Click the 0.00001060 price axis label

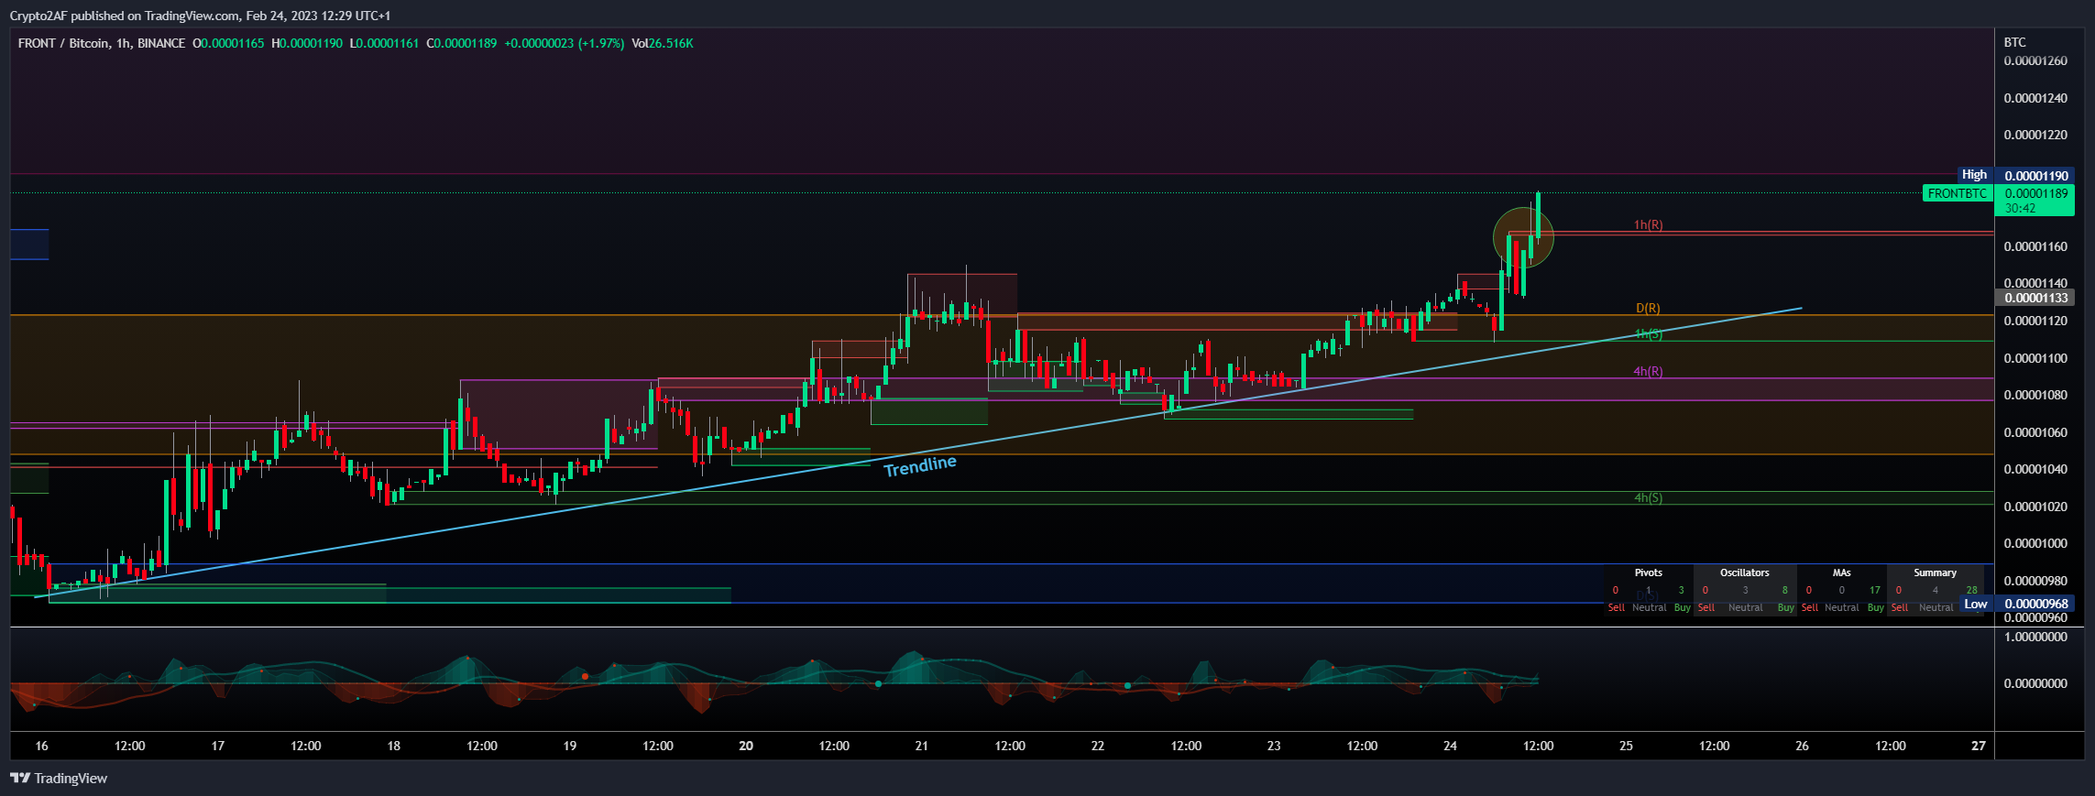pyautogui.click(x=2035, y=432)
